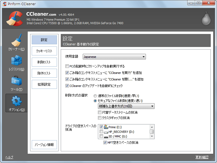Open the ツール (Tools) toolbox icon

click(x=17, y=80)
